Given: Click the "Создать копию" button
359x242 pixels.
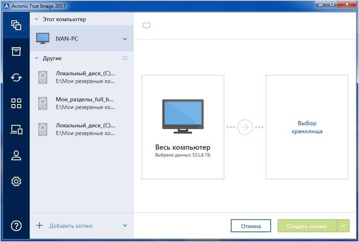Looking at the screenshot, I should click(307, 226).
